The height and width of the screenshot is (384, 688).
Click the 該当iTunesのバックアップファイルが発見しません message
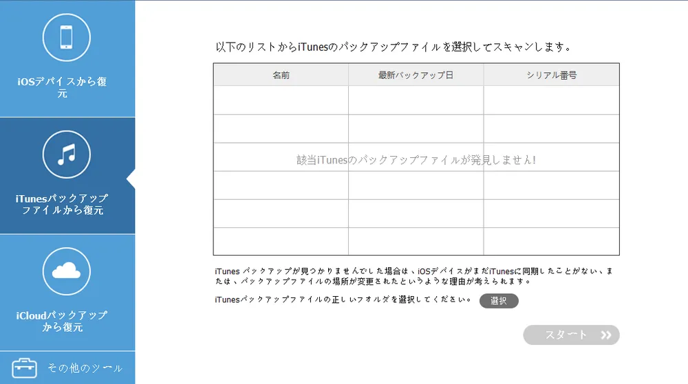[416, 160]
